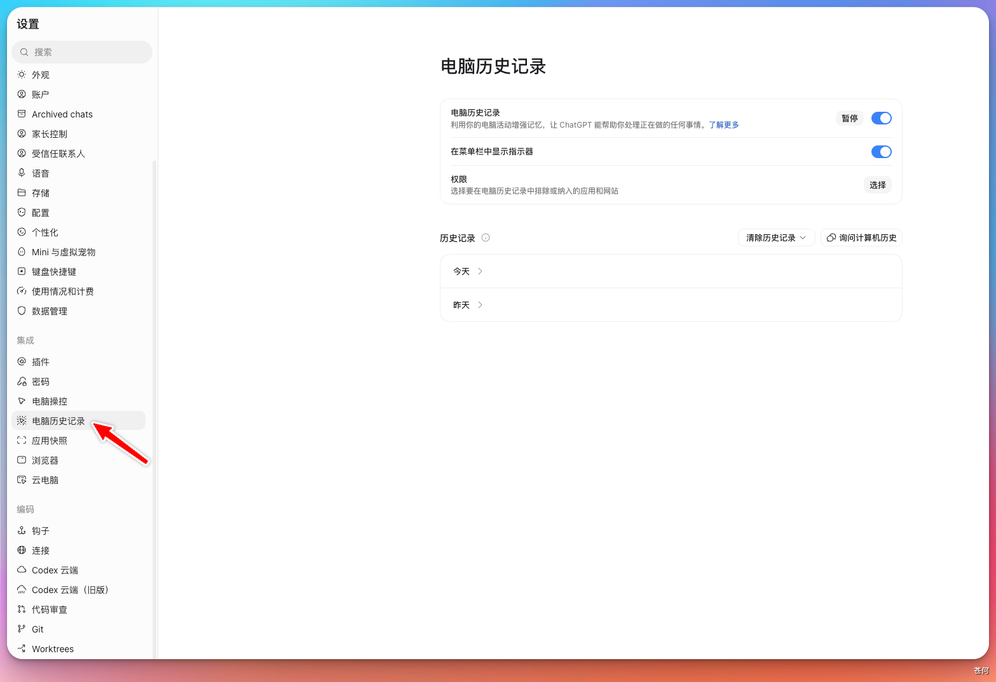This screenshot has height=682, width=996.
Task: Click the 云电脑 cloud computer icon
Action: click(x=22, y=479)
